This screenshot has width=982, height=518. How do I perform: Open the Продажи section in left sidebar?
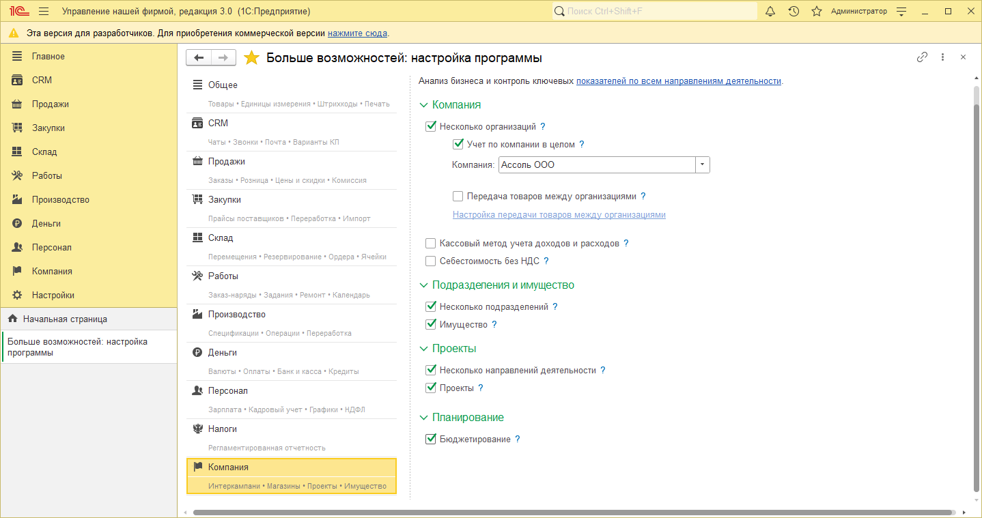[50, 104]
